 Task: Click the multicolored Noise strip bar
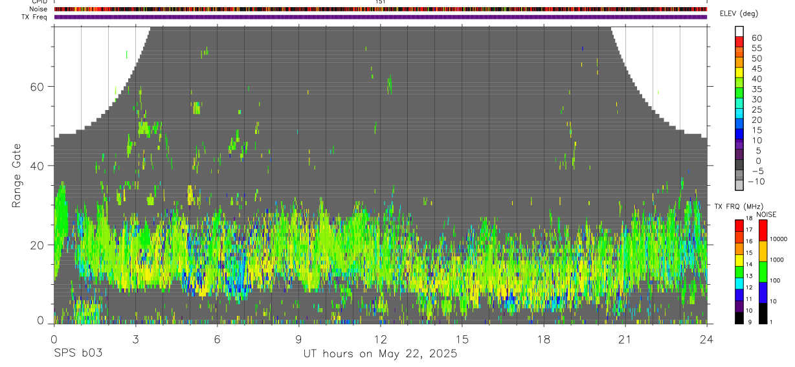pos(381,9)
